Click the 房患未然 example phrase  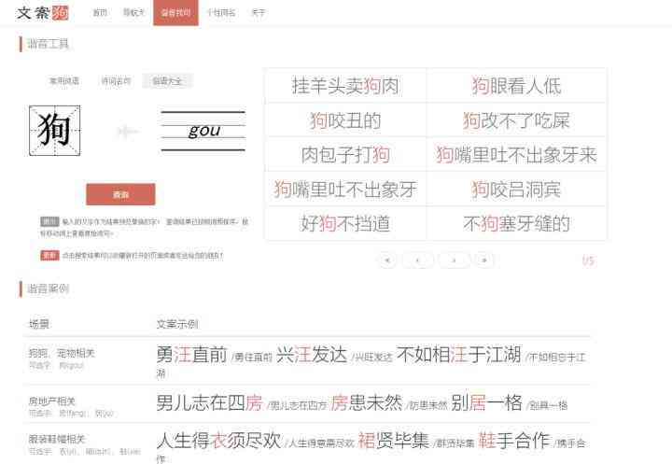[367, 402]
